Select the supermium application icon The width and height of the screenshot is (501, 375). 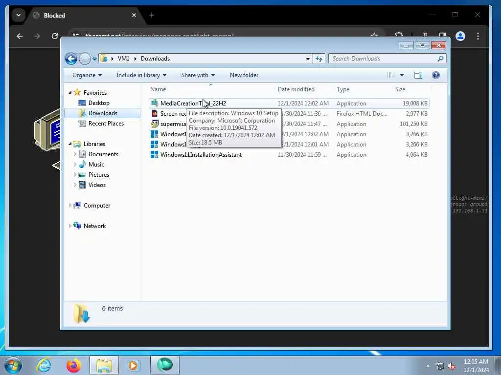click(x=155, y=124)
